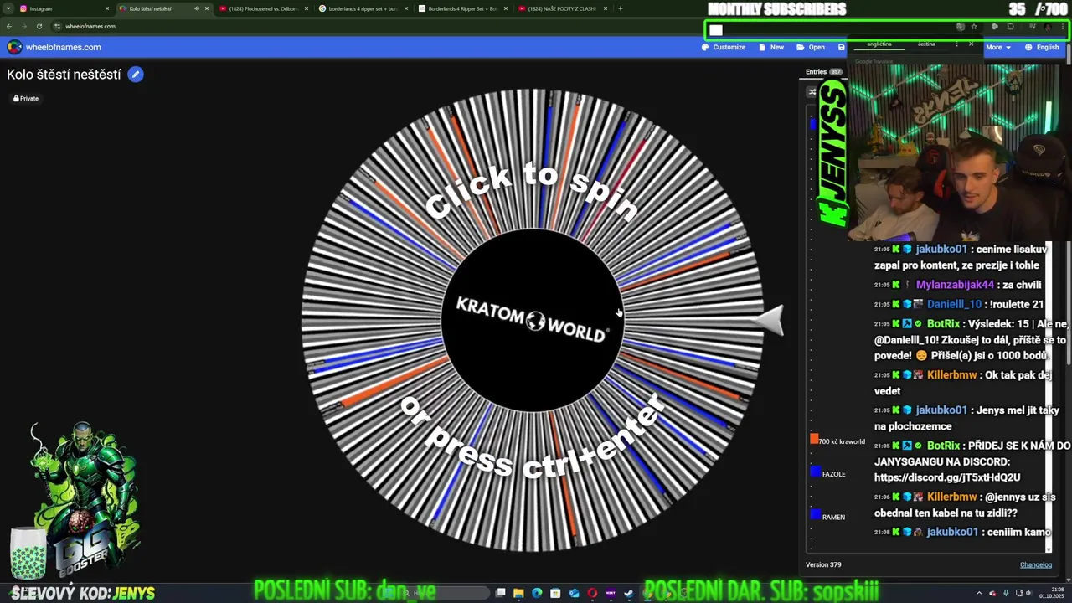Image resolution: width=1072 pixels, height=603 pixels.
Task: Click the Google Translate icon
Action: [960, 27]
